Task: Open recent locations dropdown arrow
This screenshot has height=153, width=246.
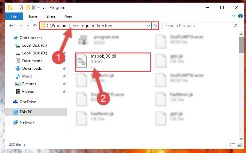Action: click(x=28, y=25)
